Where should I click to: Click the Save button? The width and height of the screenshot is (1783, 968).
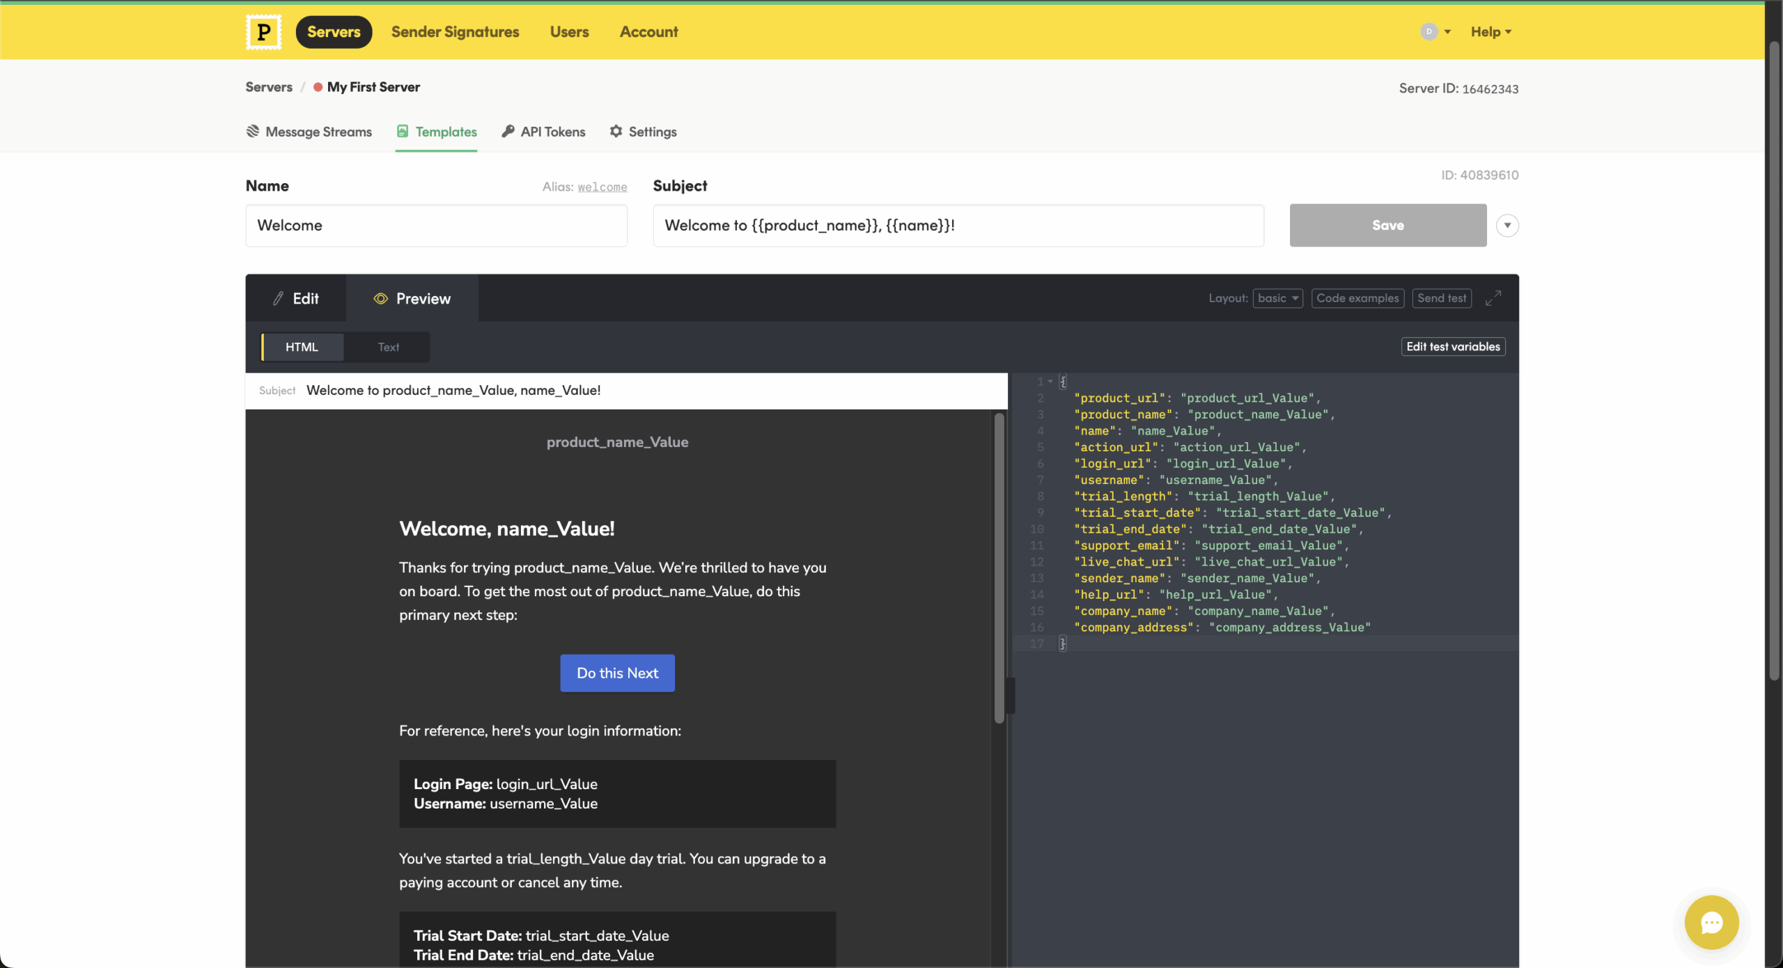pyautogui.click(x=1388, y=226)
